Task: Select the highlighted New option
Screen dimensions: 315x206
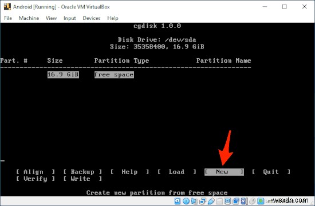Action: (224, 172)
